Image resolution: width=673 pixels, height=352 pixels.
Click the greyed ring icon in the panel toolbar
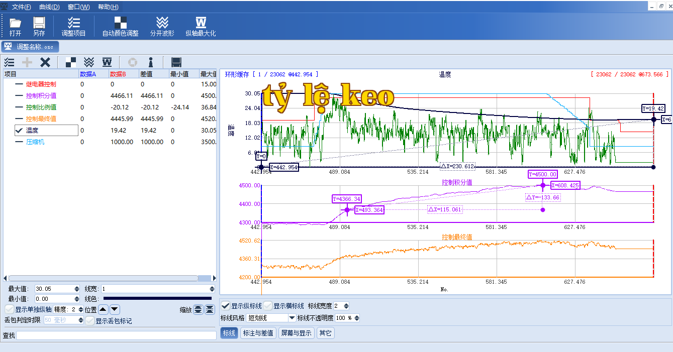[133, 62]
